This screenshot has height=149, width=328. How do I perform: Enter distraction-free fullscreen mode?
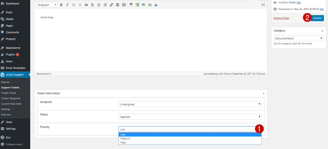coord(263,5)
